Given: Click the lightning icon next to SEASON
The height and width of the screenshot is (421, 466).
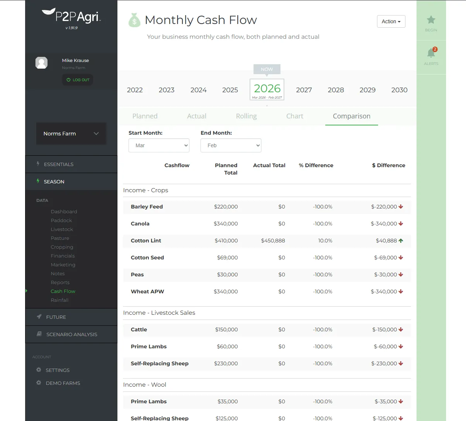Looking at the screenshot, I should 37,181.
